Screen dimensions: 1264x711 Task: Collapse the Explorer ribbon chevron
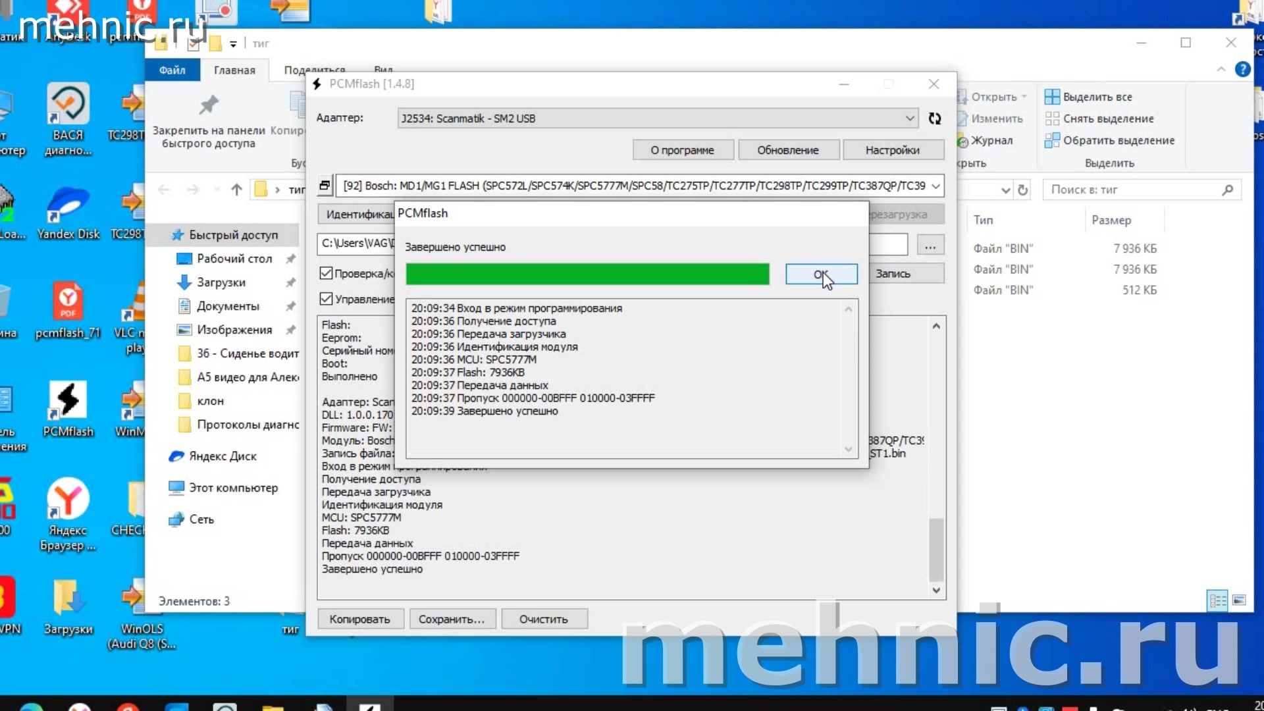tap(1221, 69)
